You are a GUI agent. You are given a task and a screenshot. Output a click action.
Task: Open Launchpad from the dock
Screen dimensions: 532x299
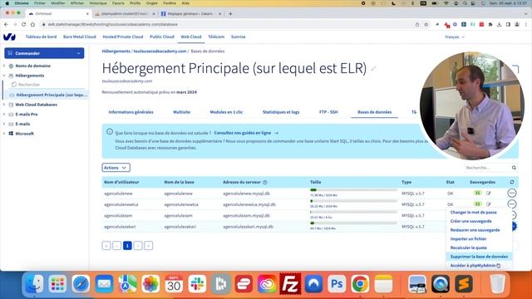(x=57, y=284)
